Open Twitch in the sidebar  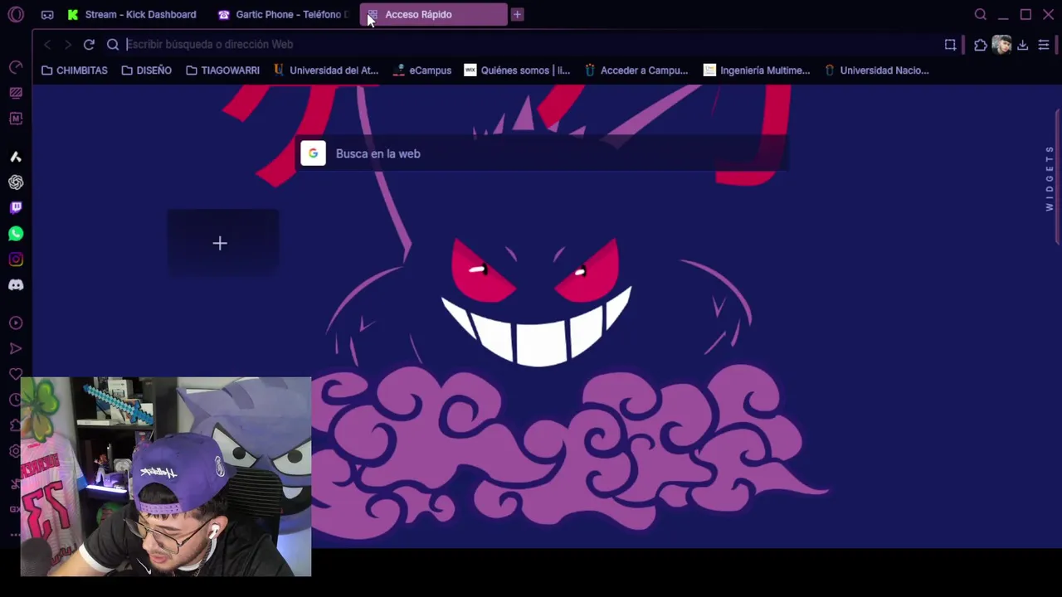(x=16, y=208)
